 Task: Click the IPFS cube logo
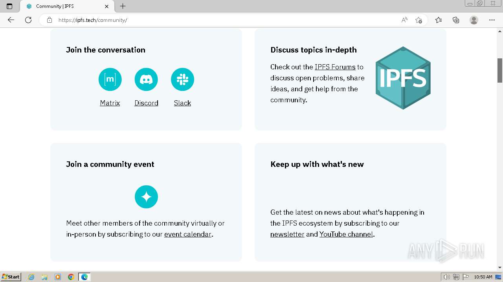(403, 78)
